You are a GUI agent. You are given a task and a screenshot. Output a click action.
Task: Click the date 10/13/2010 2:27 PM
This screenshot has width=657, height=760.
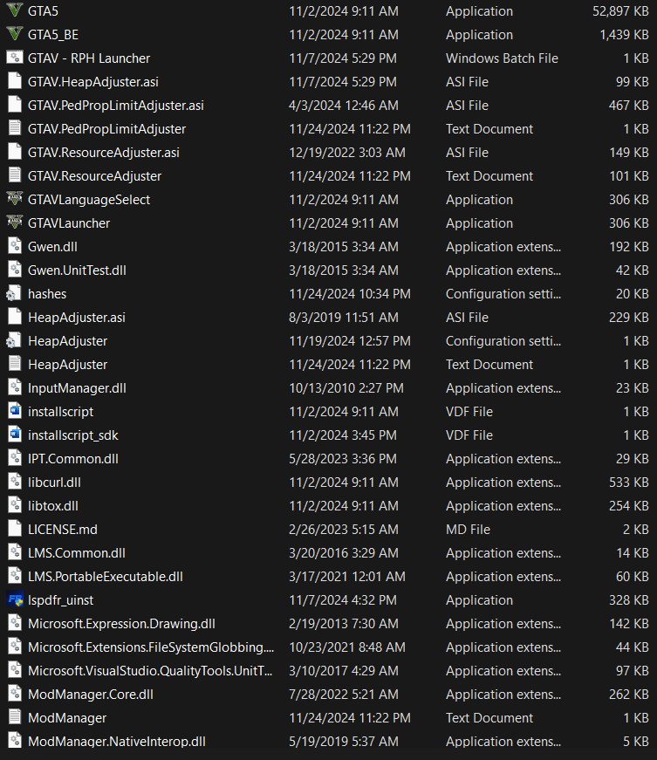(x=346, y=388)
